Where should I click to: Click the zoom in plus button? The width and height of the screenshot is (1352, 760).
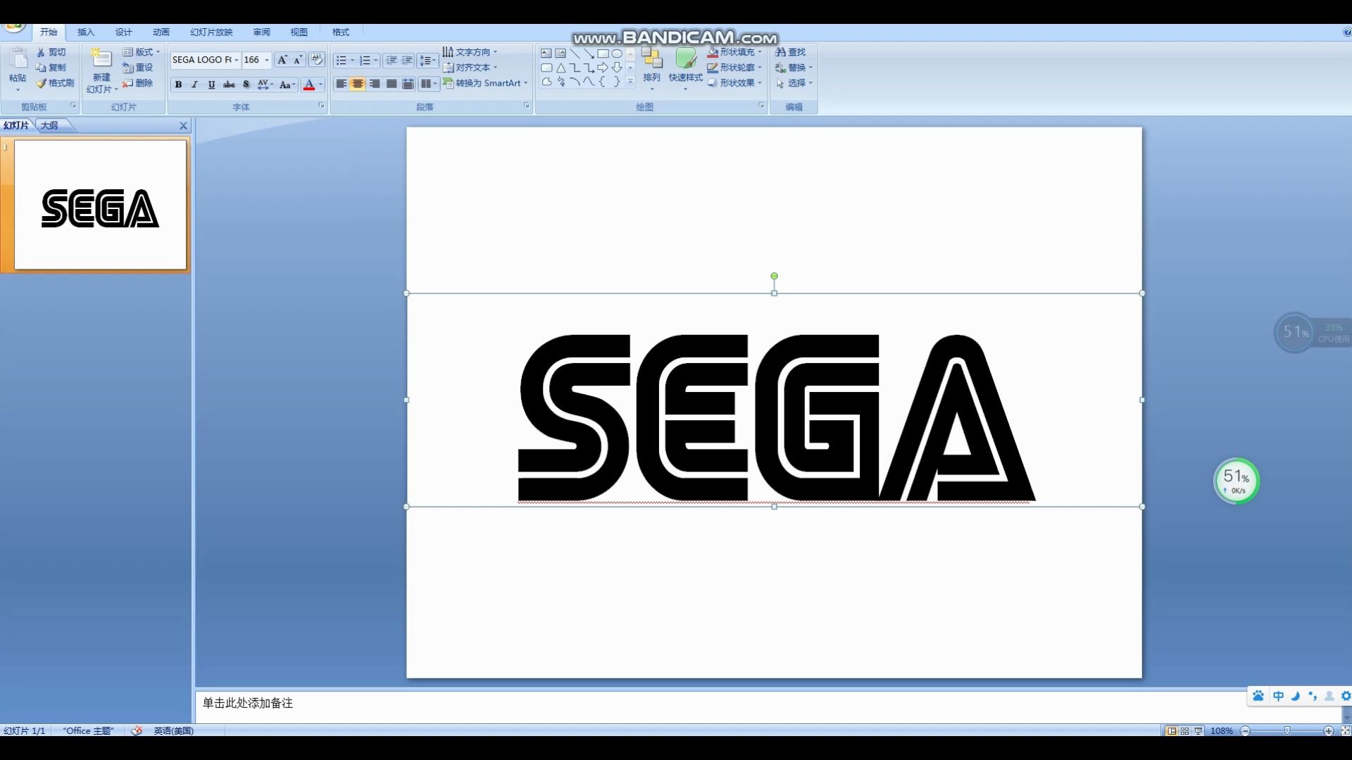pos(1328,731)
